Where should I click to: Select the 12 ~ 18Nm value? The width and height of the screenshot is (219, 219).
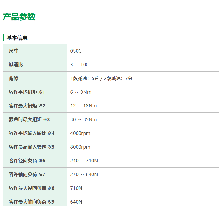[x=84, y=106]
